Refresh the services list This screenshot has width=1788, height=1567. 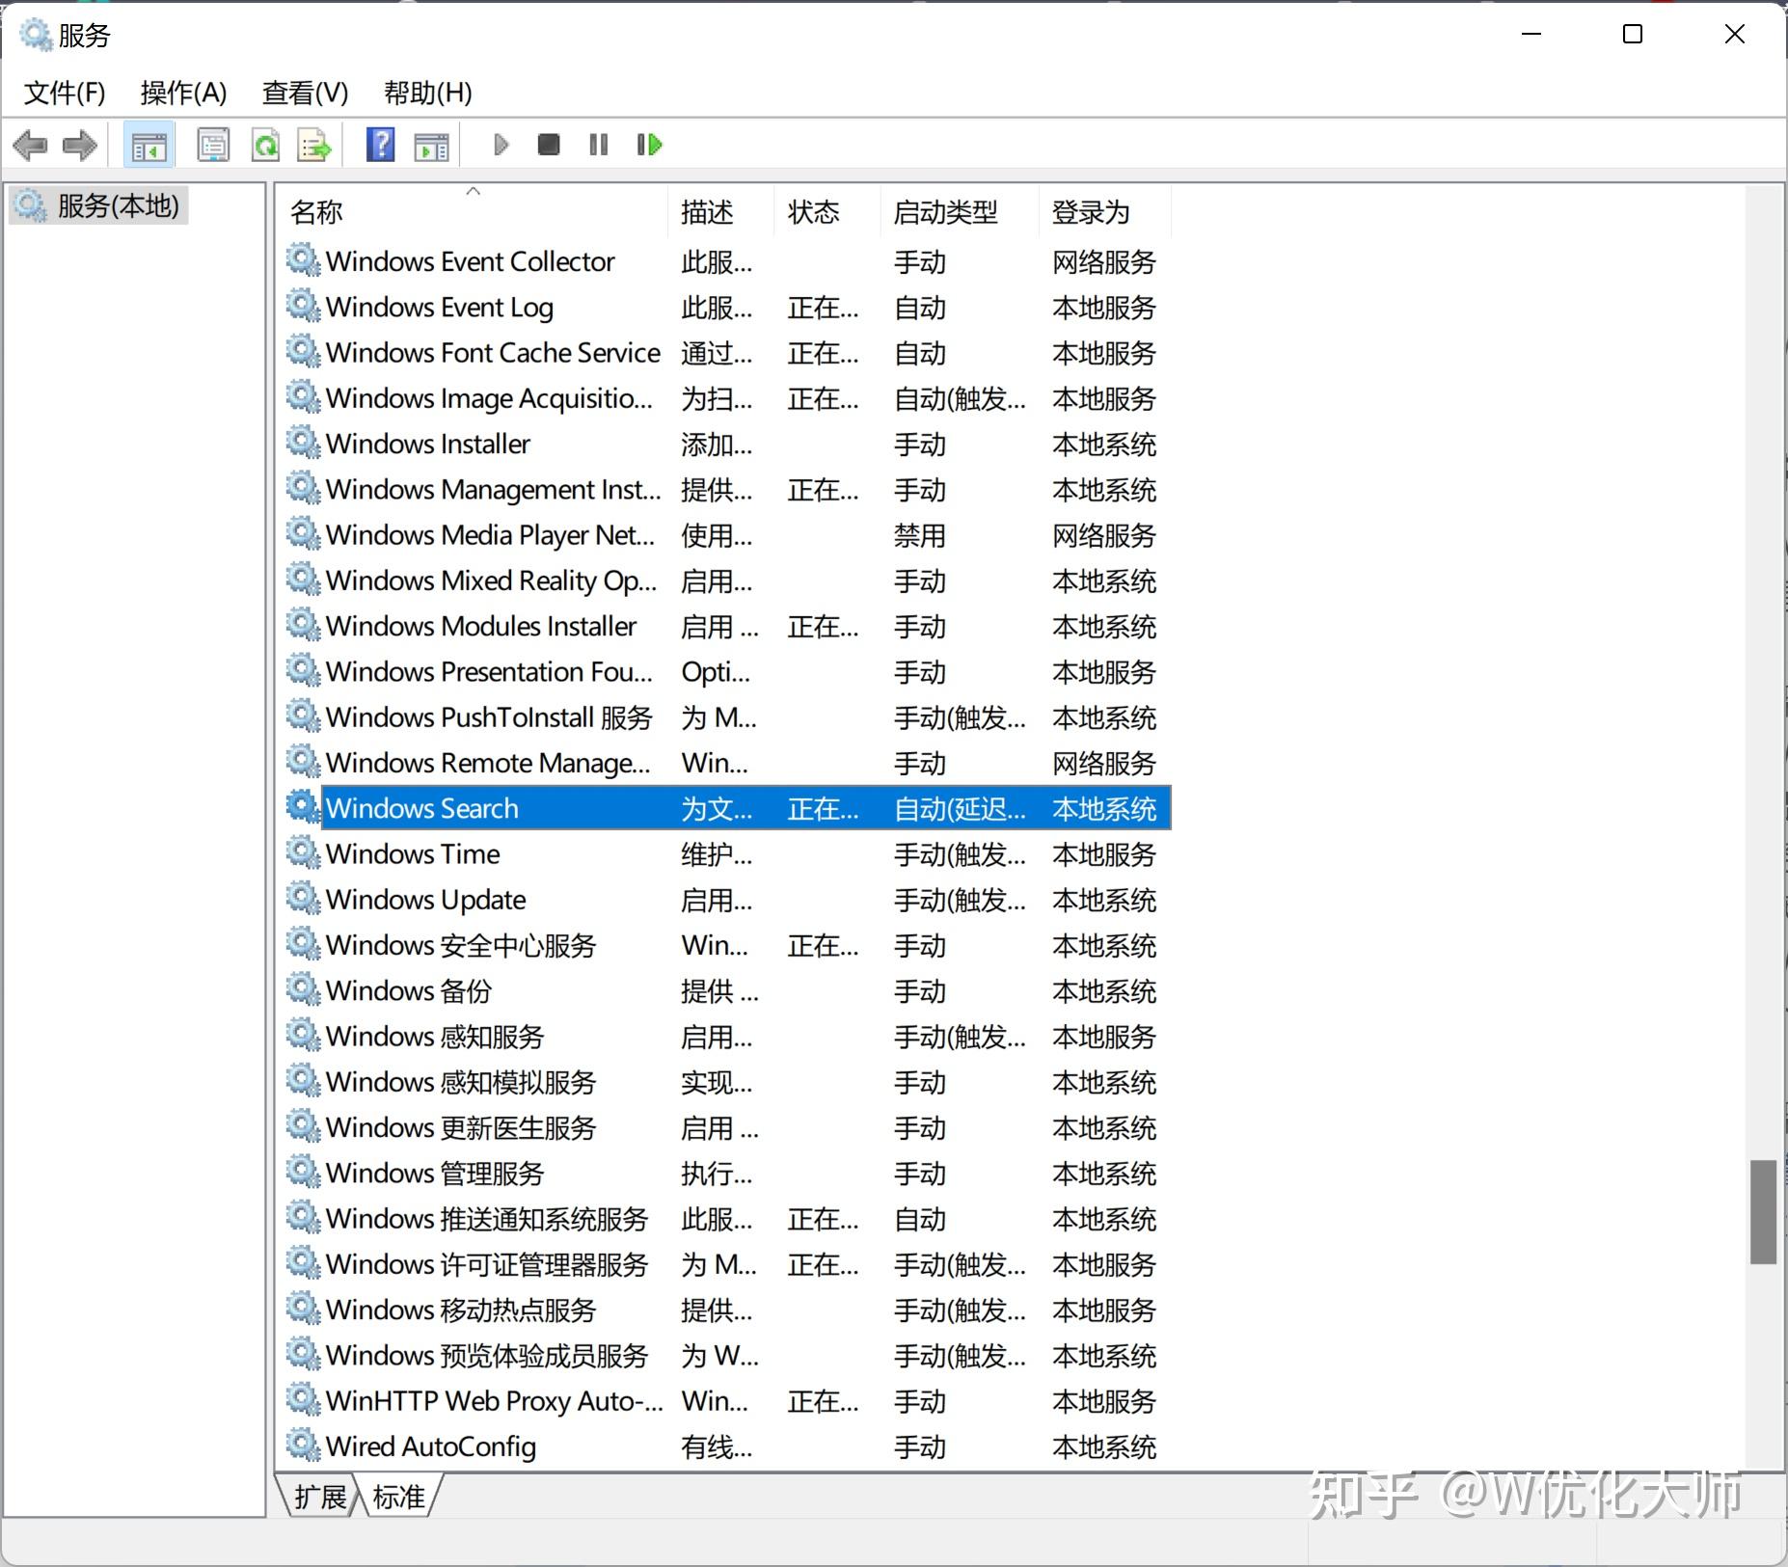point(266,145)
